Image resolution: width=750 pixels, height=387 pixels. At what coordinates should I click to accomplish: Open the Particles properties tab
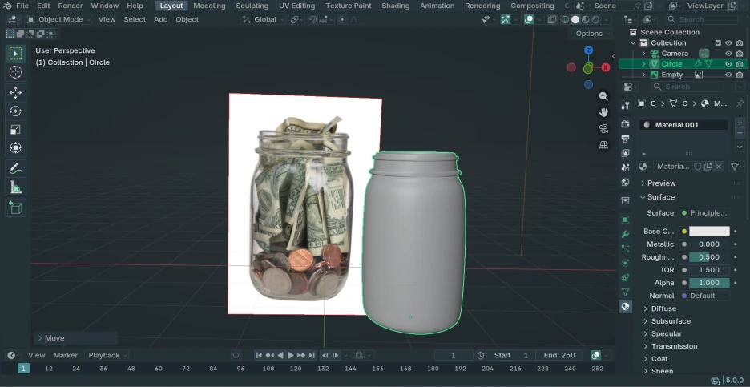625,248
